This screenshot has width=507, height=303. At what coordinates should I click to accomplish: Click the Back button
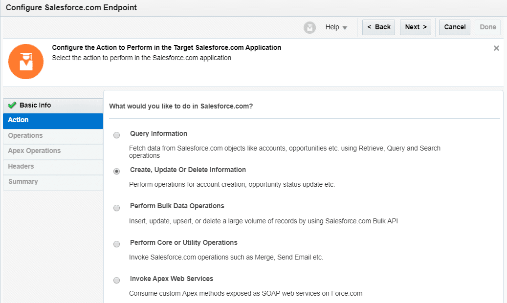(x=378, y=27)
